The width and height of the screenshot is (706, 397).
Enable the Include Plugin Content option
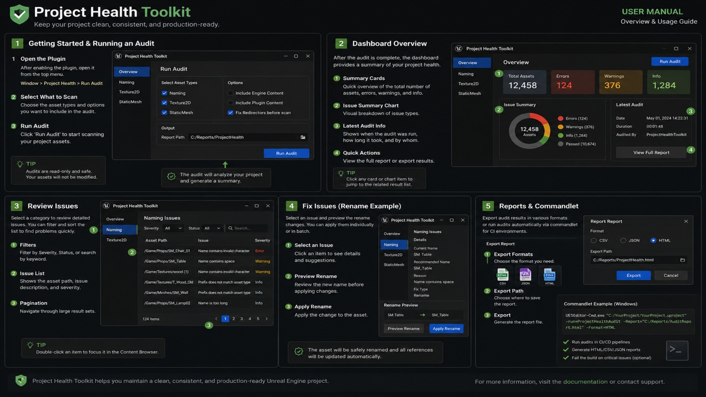click(231, 103)
